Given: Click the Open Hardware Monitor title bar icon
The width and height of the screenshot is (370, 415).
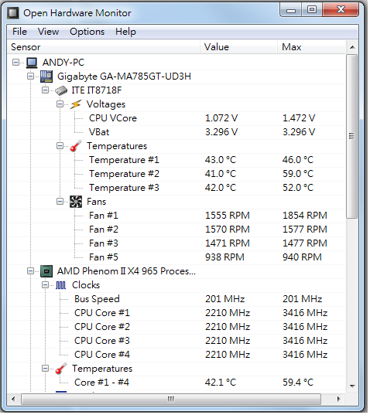Looking at the screenshot, I should [12, 12].
